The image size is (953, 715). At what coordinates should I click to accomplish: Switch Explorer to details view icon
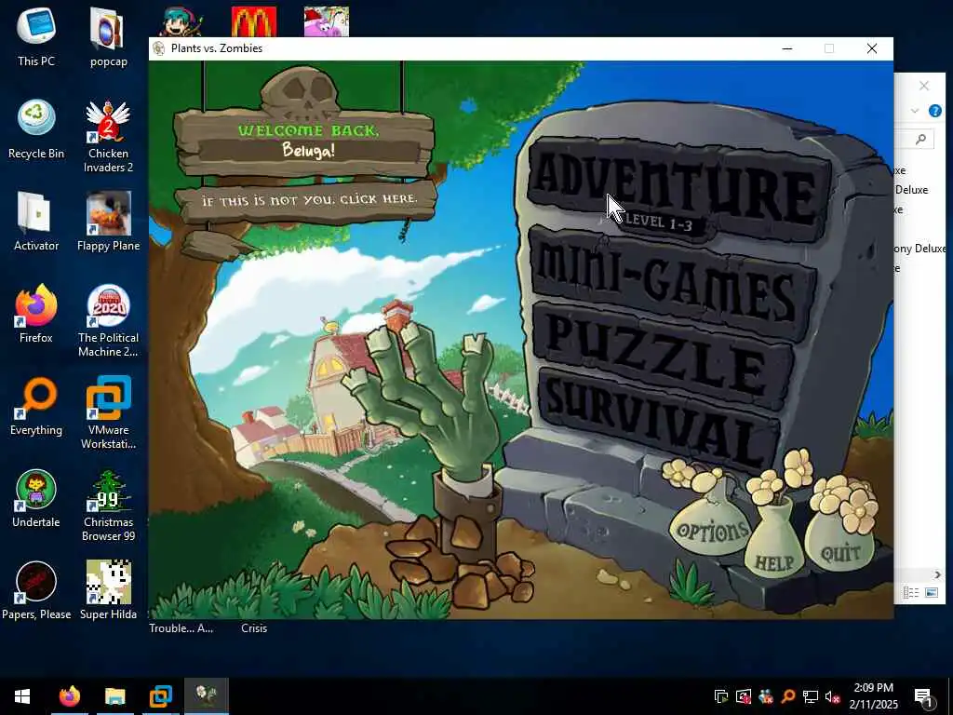910,592
